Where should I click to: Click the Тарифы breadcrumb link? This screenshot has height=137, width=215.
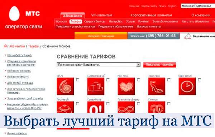tap(34, 46)
